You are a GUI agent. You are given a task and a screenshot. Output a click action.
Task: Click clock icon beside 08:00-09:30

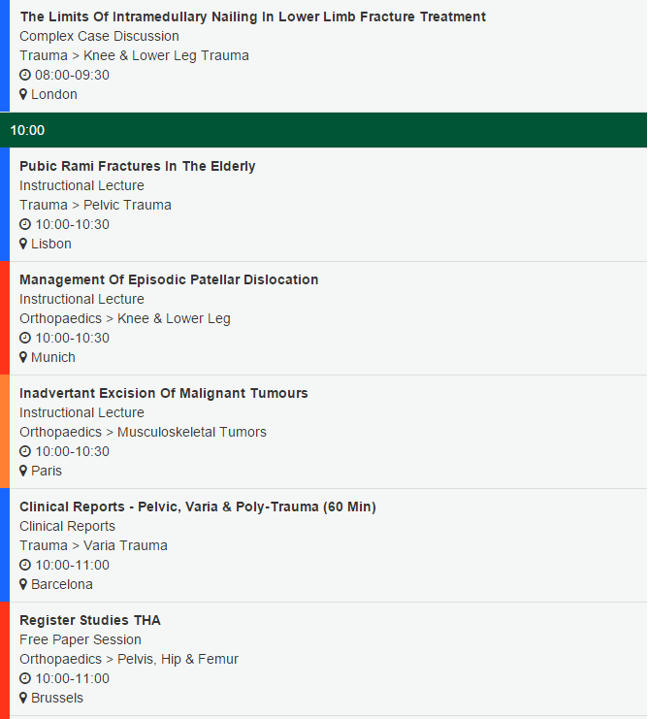[x=25, y=75]
